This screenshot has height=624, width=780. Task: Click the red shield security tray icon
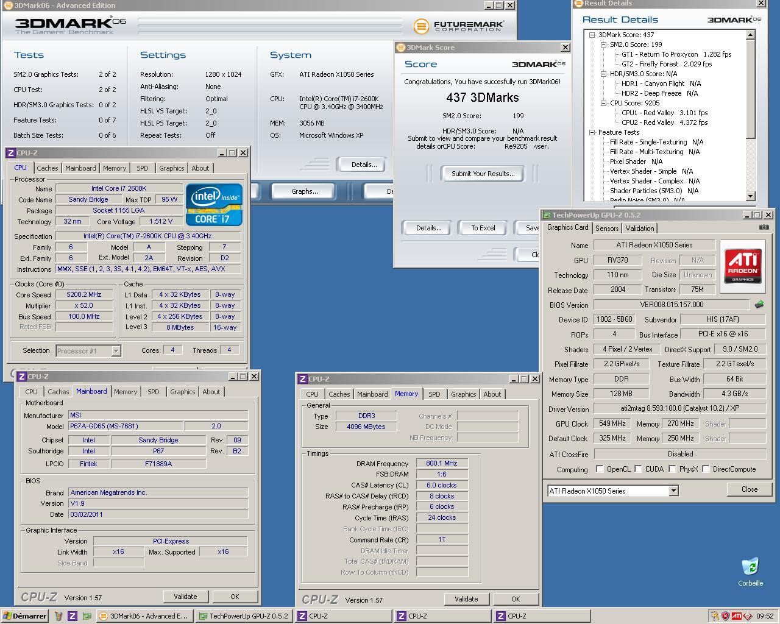coord(725,616)
